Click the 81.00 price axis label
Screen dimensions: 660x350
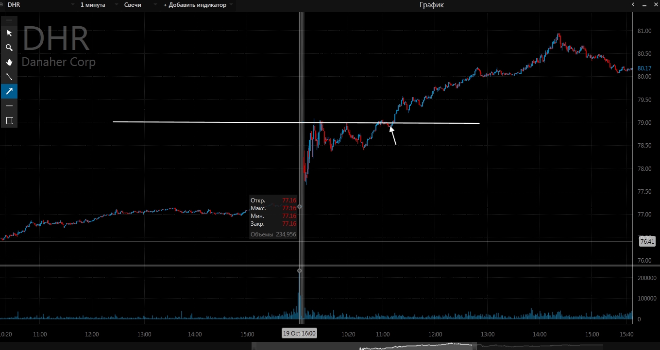(x=644, y=31)
